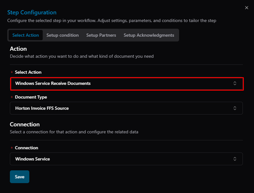Screen dimensions: 254x193
Task: Click the Connection field label above the dropdown
Action: point(27,148)
